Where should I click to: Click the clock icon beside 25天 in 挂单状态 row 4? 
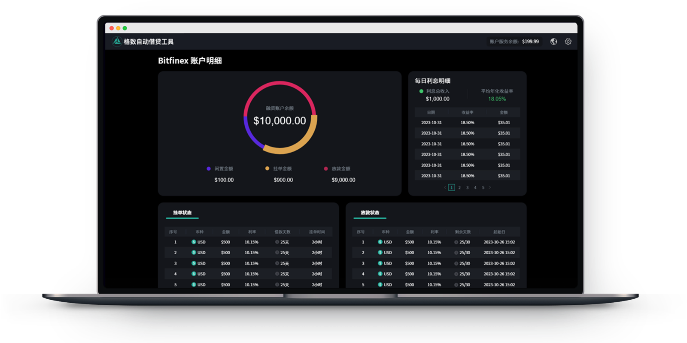click(277, 274)
